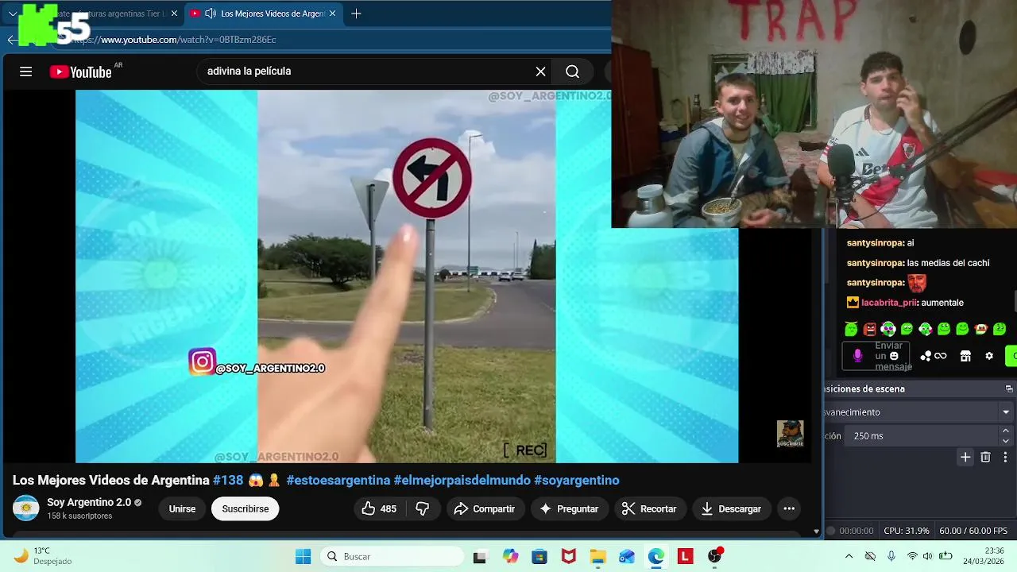Pop out the scene transitions dock
The width and height of the screenshot is (1017, 572).
[x=1009, y=388]
